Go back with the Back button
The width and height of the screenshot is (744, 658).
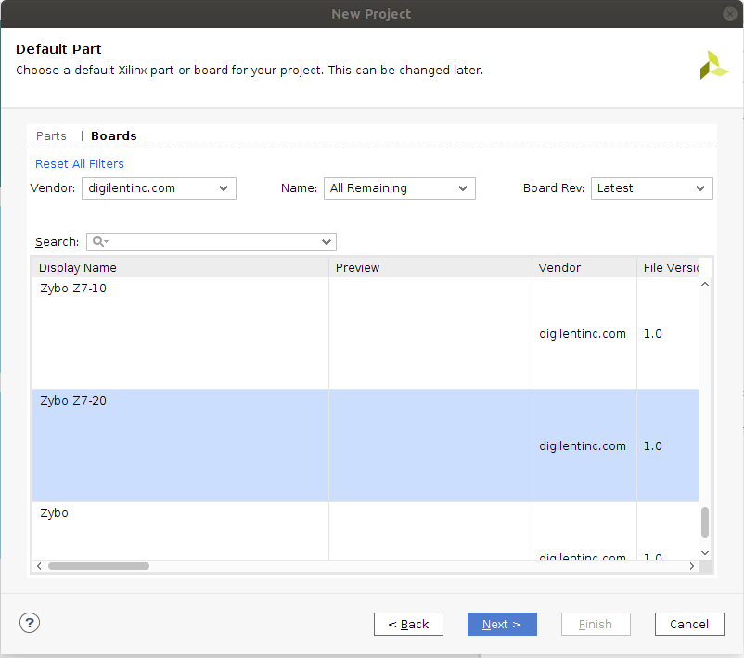click(x=408, y=624)
